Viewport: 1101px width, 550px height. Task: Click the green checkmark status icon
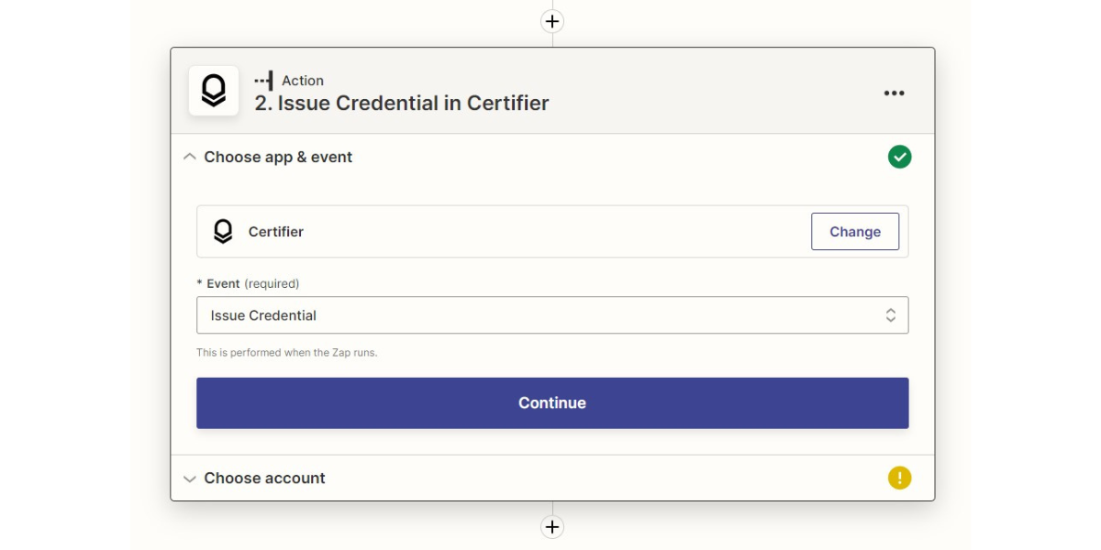(x=899, y=157)
